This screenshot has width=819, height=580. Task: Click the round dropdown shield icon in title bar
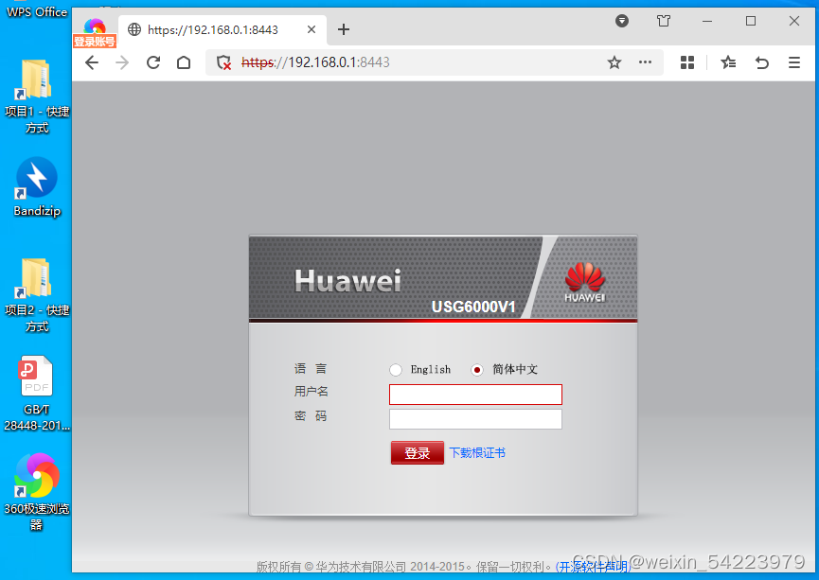point(621,21)
